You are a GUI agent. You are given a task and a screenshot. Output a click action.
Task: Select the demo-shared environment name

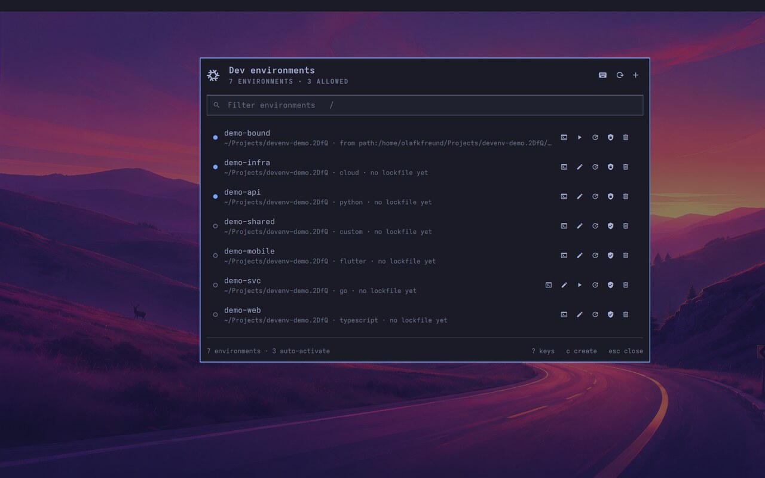pos(249,222)
